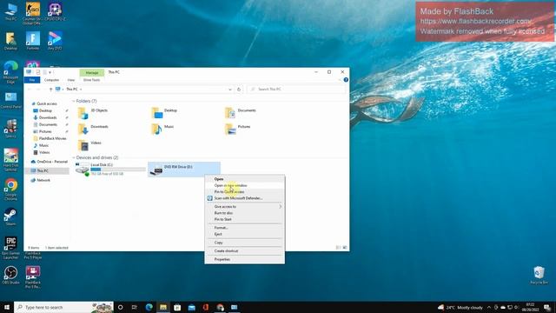Image resolution: width=556 pixels, height=313 pixels.
Task: Go up one level with the up arrow
Action: [x=50, y=89]
